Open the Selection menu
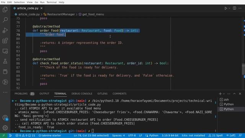Screen dimensions: 245x138 19,2
